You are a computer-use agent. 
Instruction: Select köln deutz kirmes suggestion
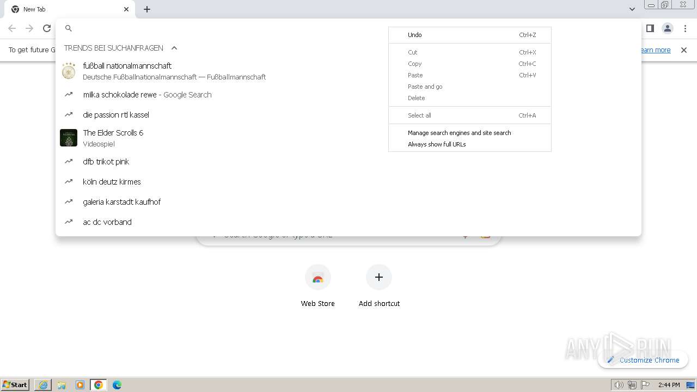point(348,182)
